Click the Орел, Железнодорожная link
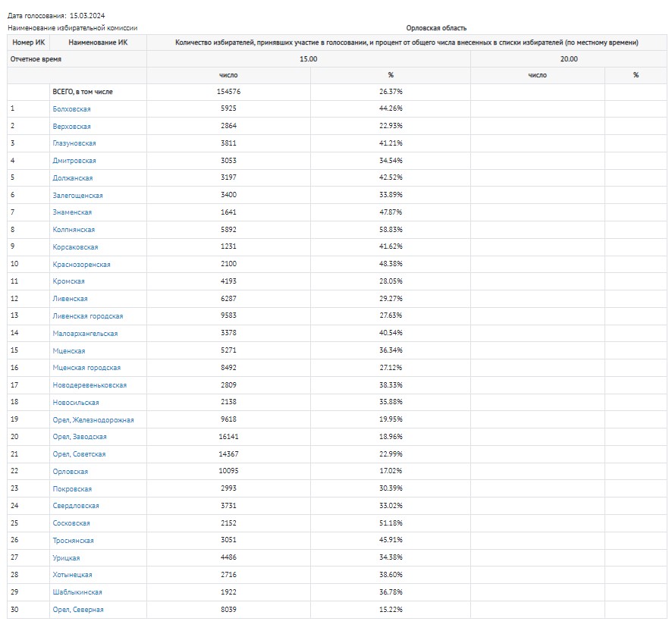Viewport: 672px width, 634px height. click(93, 420)
